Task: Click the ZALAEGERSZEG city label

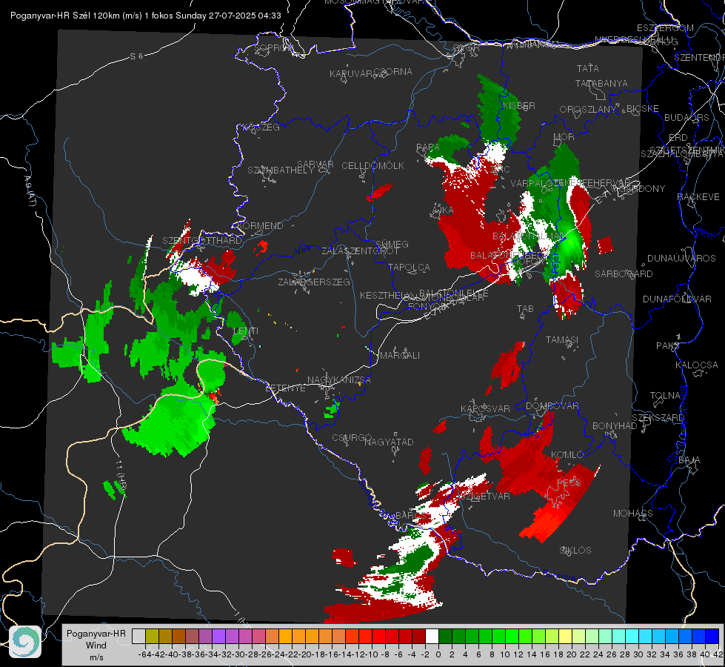Action: pos(314,282)
